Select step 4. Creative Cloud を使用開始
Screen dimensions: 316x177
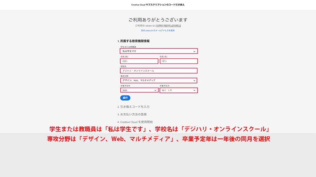pyautogui.click(x=135, y=122)
